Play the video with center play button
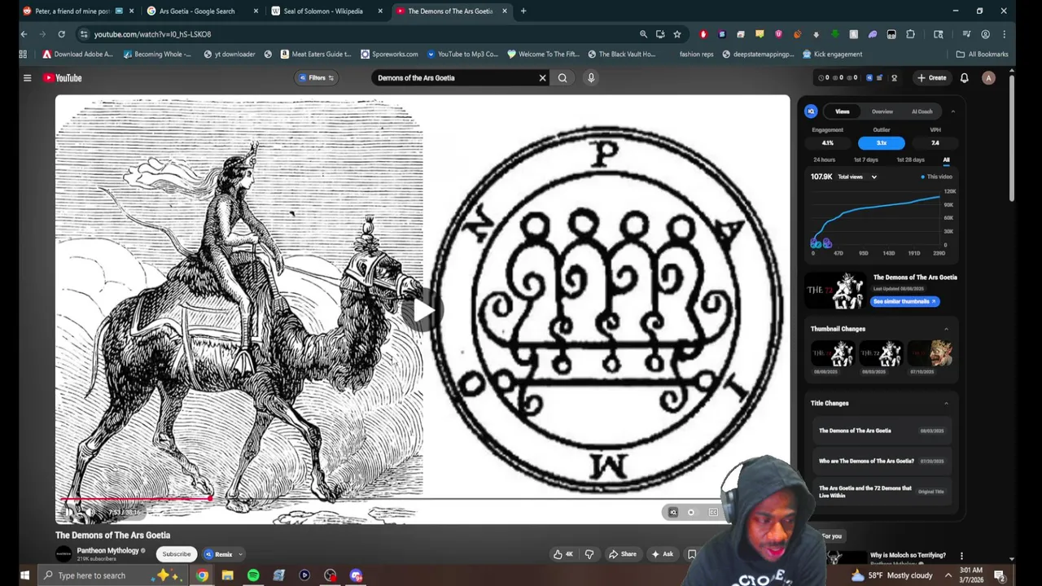The image size is (1042, 586). coord(422,310)
